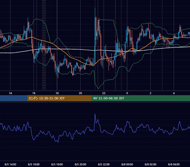
Task: Click the "20" hour label on the upper time axis
Action: click(80, 93)
